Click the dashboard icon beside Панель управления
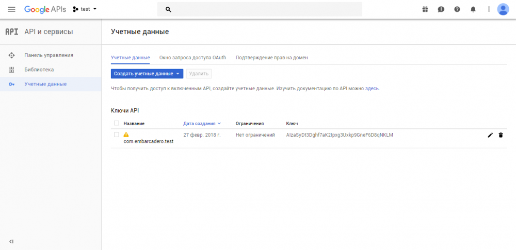The width and height of the screenshot is (516, 250). (x=11, y=55)
